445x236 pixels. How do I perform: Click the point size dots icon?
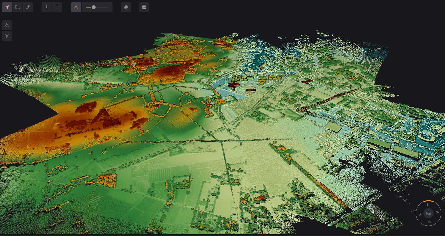[47, 7]
